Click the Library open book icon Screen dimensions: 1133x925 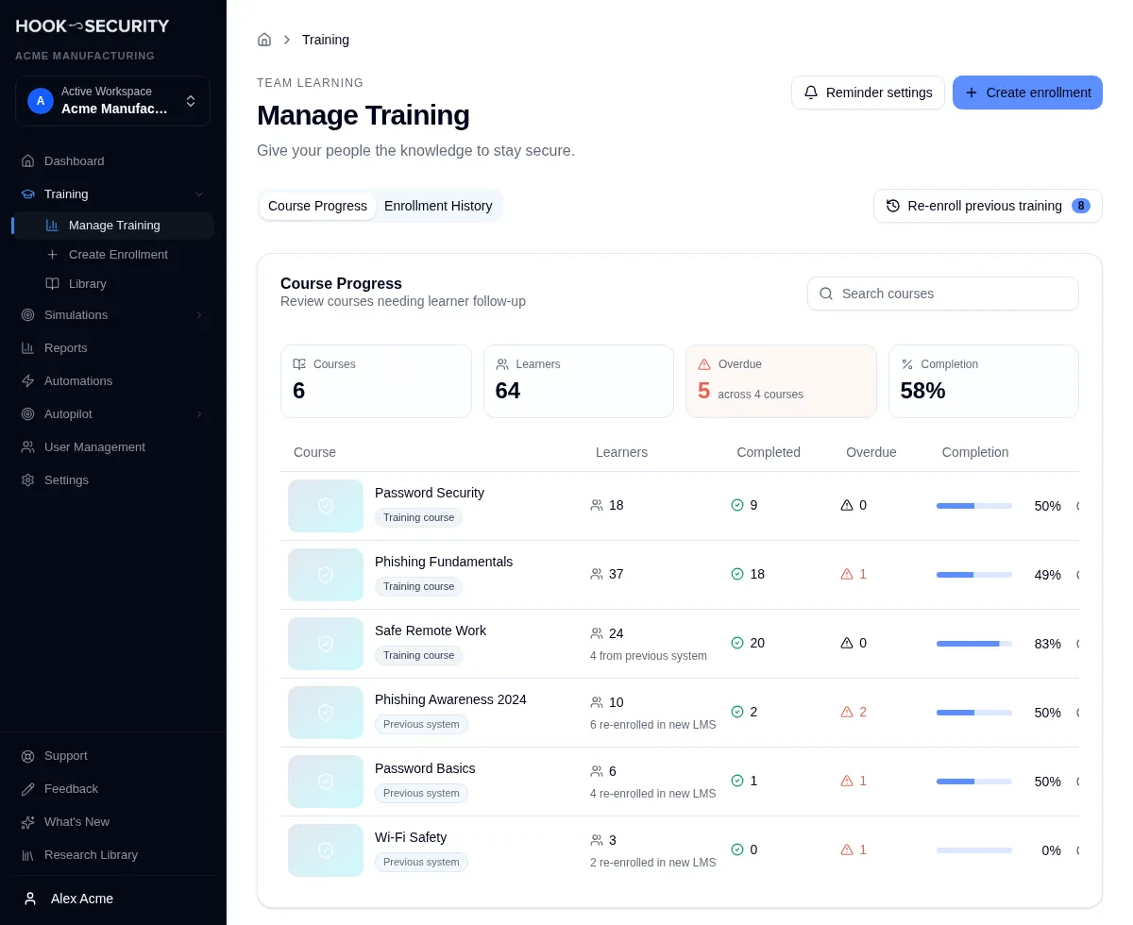pos(52,284)
